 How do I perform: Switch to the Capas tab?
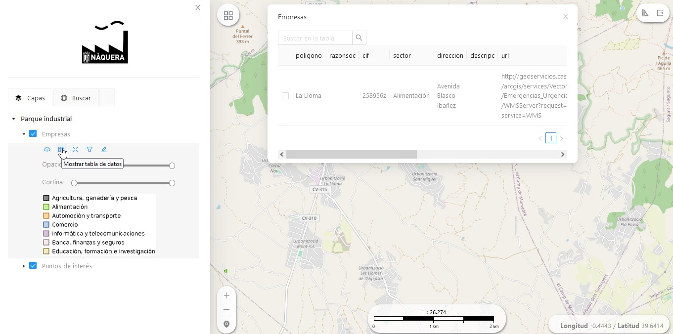click(31, 98)
